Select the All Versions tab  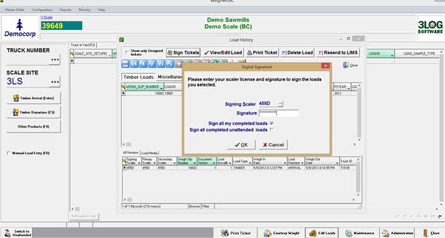pyautogui.click(x=131, y=153)
